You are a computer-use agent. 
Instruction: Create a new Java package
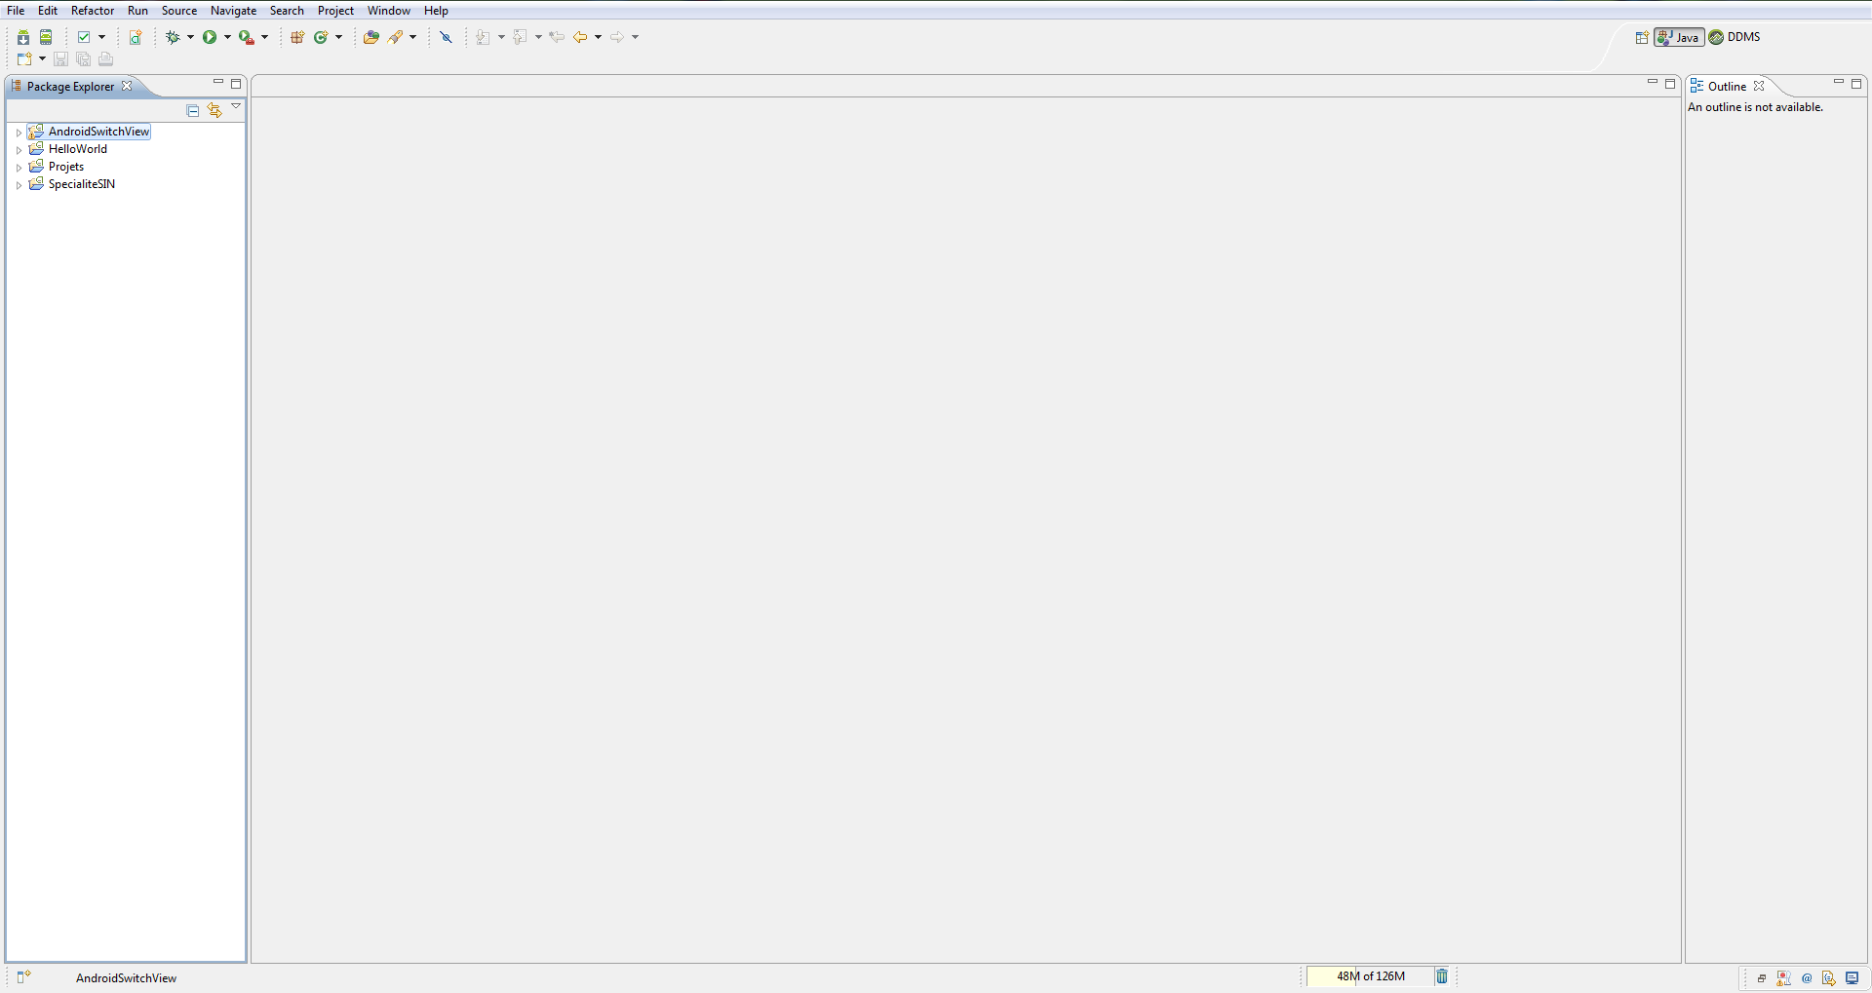297,37
